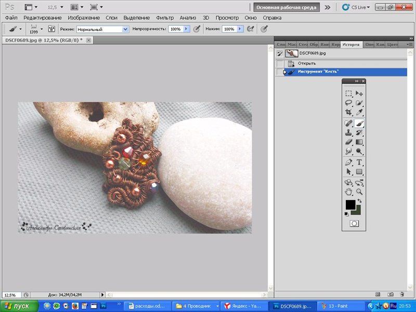The width and height of the screenshot is (416, 312).
Task: Select the 3D Camera Orbit tool
Action: pos(359,183)
